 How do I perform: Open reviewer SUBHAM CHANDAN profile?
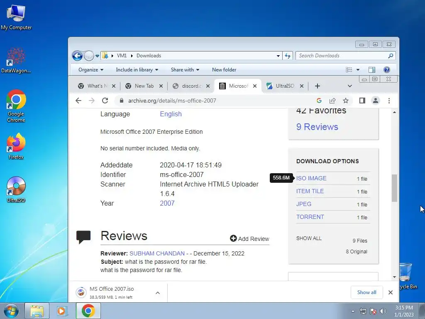(157, 253)
